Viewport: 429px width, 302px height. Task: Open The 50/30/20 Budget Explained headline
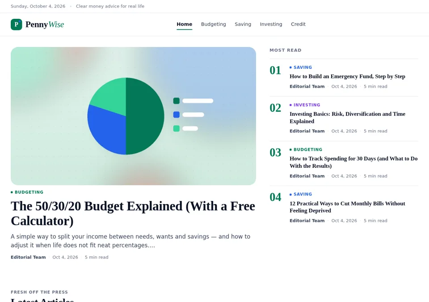tap(133, 213)
